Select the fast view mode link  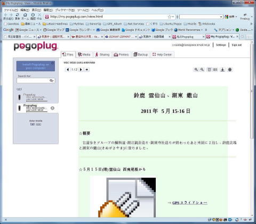[33, 125]
